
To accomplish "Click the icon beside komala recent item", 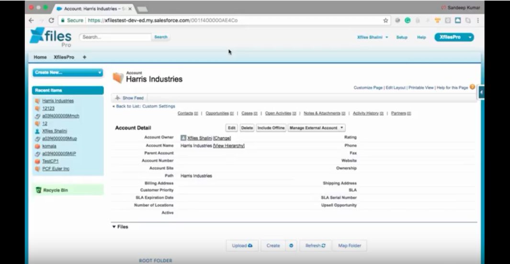I will (37, 146).
